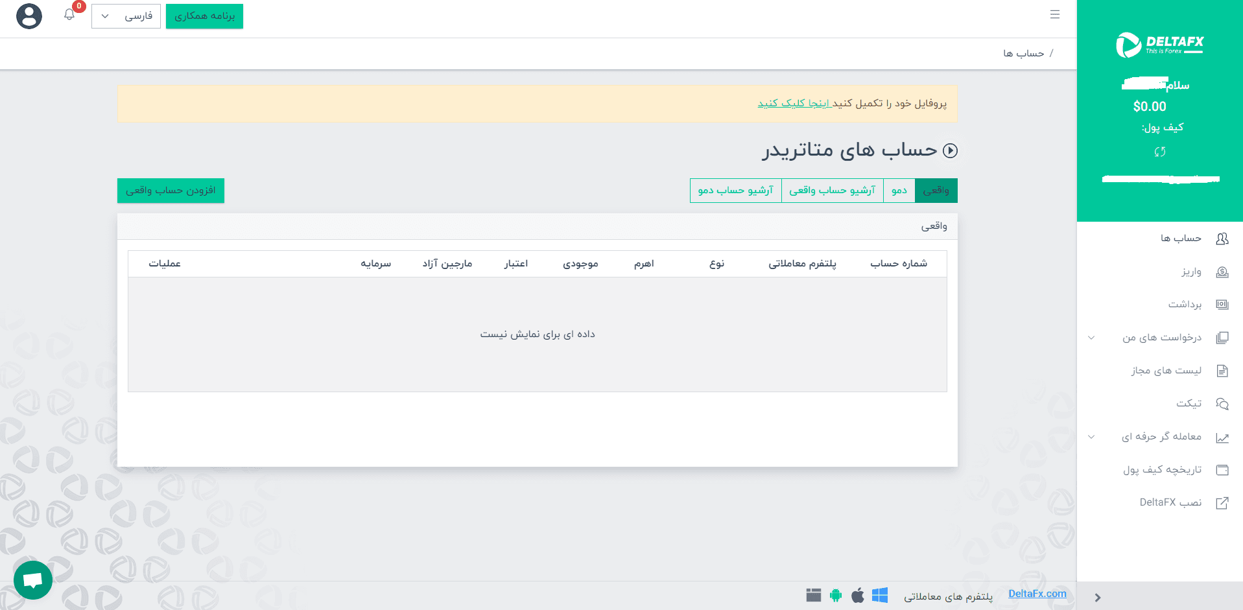The image size is (1243, 610).
Task: Click the سرمایه column header
Action: click(376, 264)
